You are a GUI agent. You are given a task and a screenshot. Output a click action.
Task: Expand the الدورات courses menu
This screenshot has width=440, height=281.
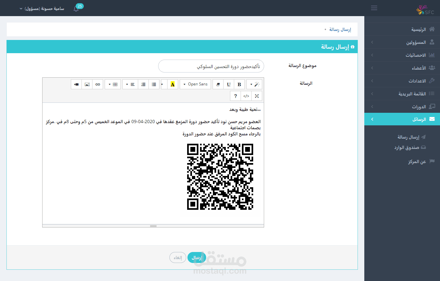click(402, 107)
